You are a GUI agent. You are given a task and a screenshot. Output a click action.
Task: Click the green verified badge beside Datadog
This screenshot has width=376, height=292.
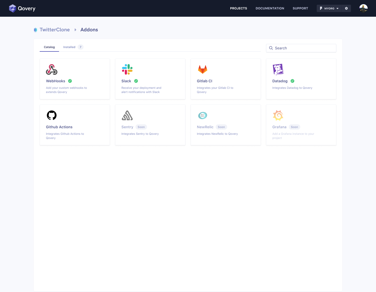pyautogui.click(x=292, y=81)
